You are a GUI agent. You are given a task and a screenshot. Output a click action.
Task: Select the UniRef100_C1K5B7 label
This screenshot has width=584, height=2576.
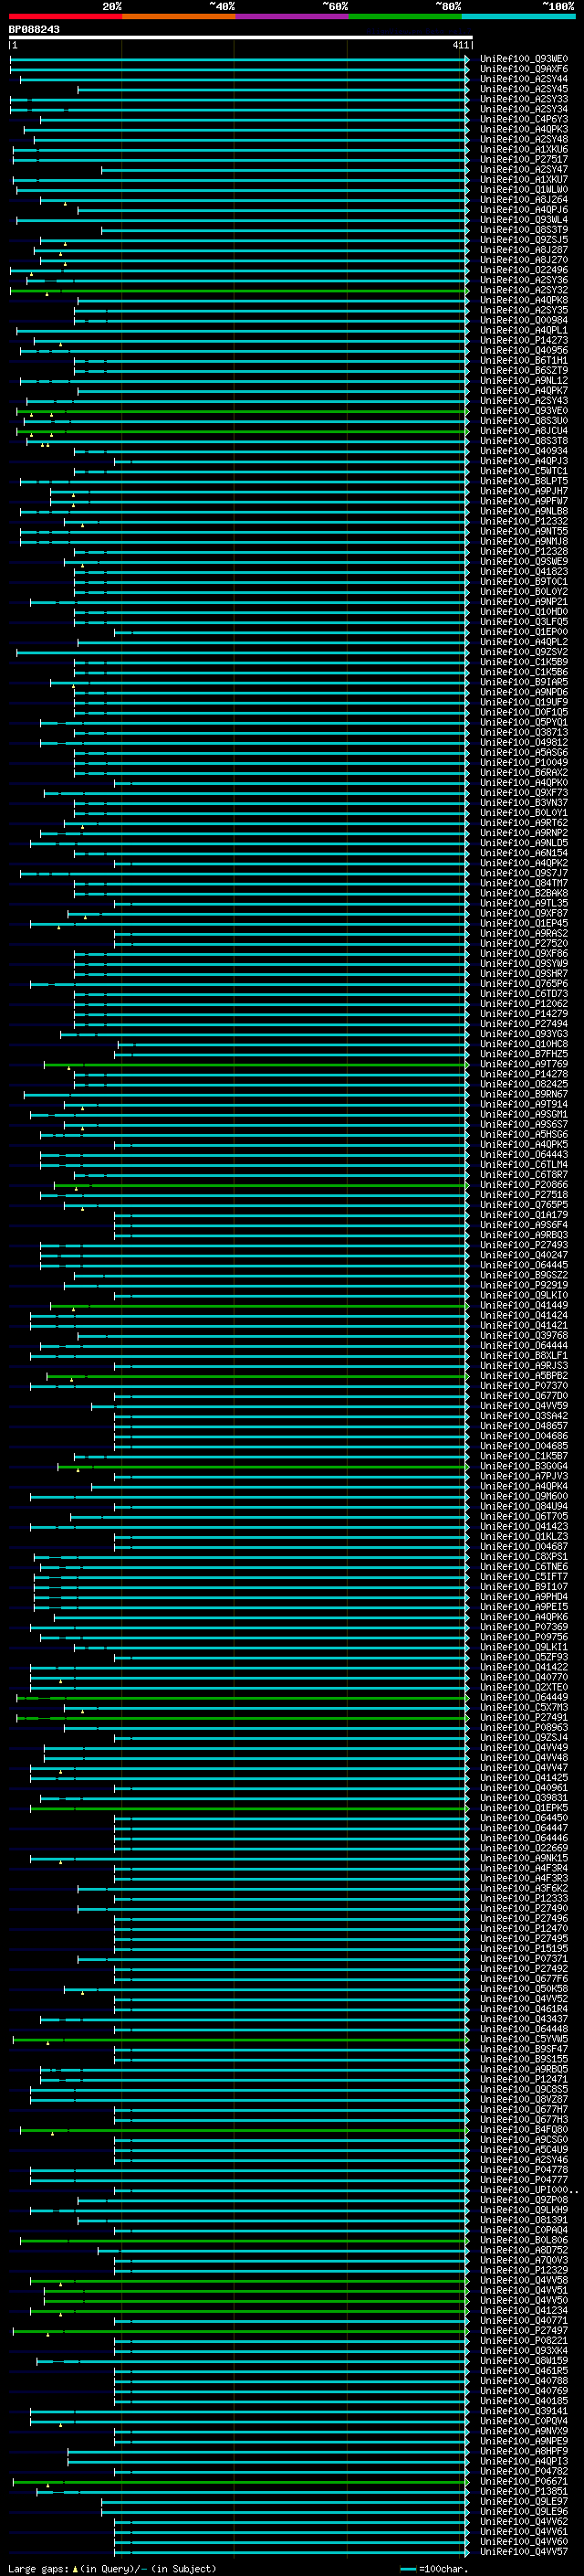(523, 1456)
